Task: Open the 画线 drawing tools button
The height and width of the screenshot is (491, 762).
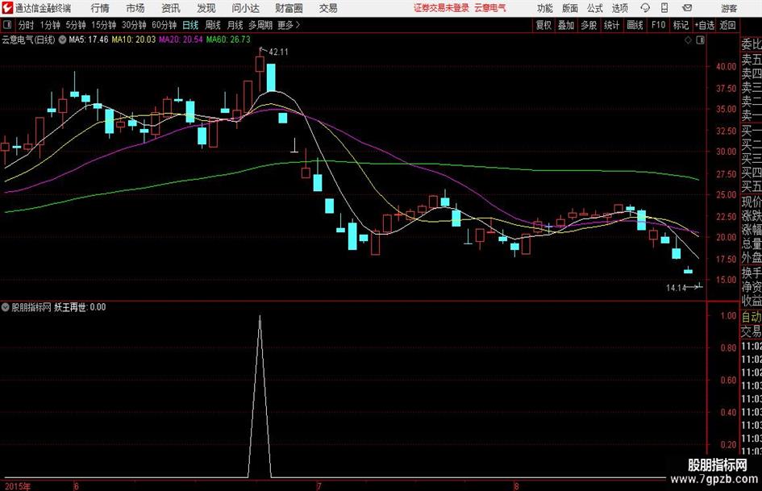Action: coord(635,25)
